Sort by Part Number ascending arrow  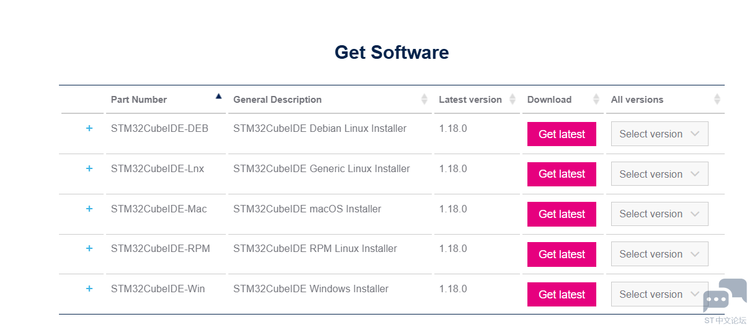218,96
